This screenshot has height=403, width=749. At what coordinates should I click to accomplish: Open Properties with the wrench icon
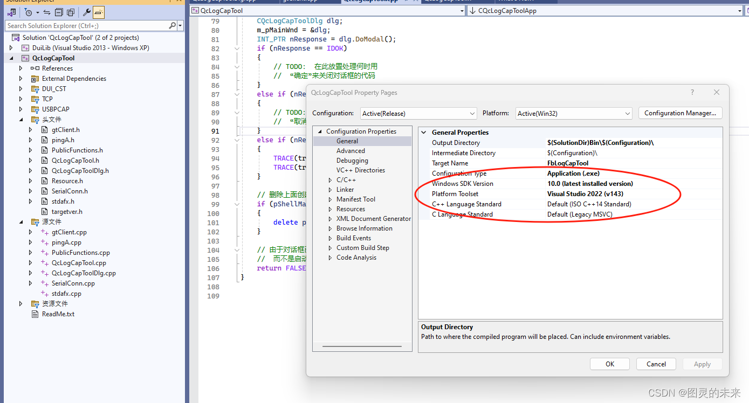point(86,12)
